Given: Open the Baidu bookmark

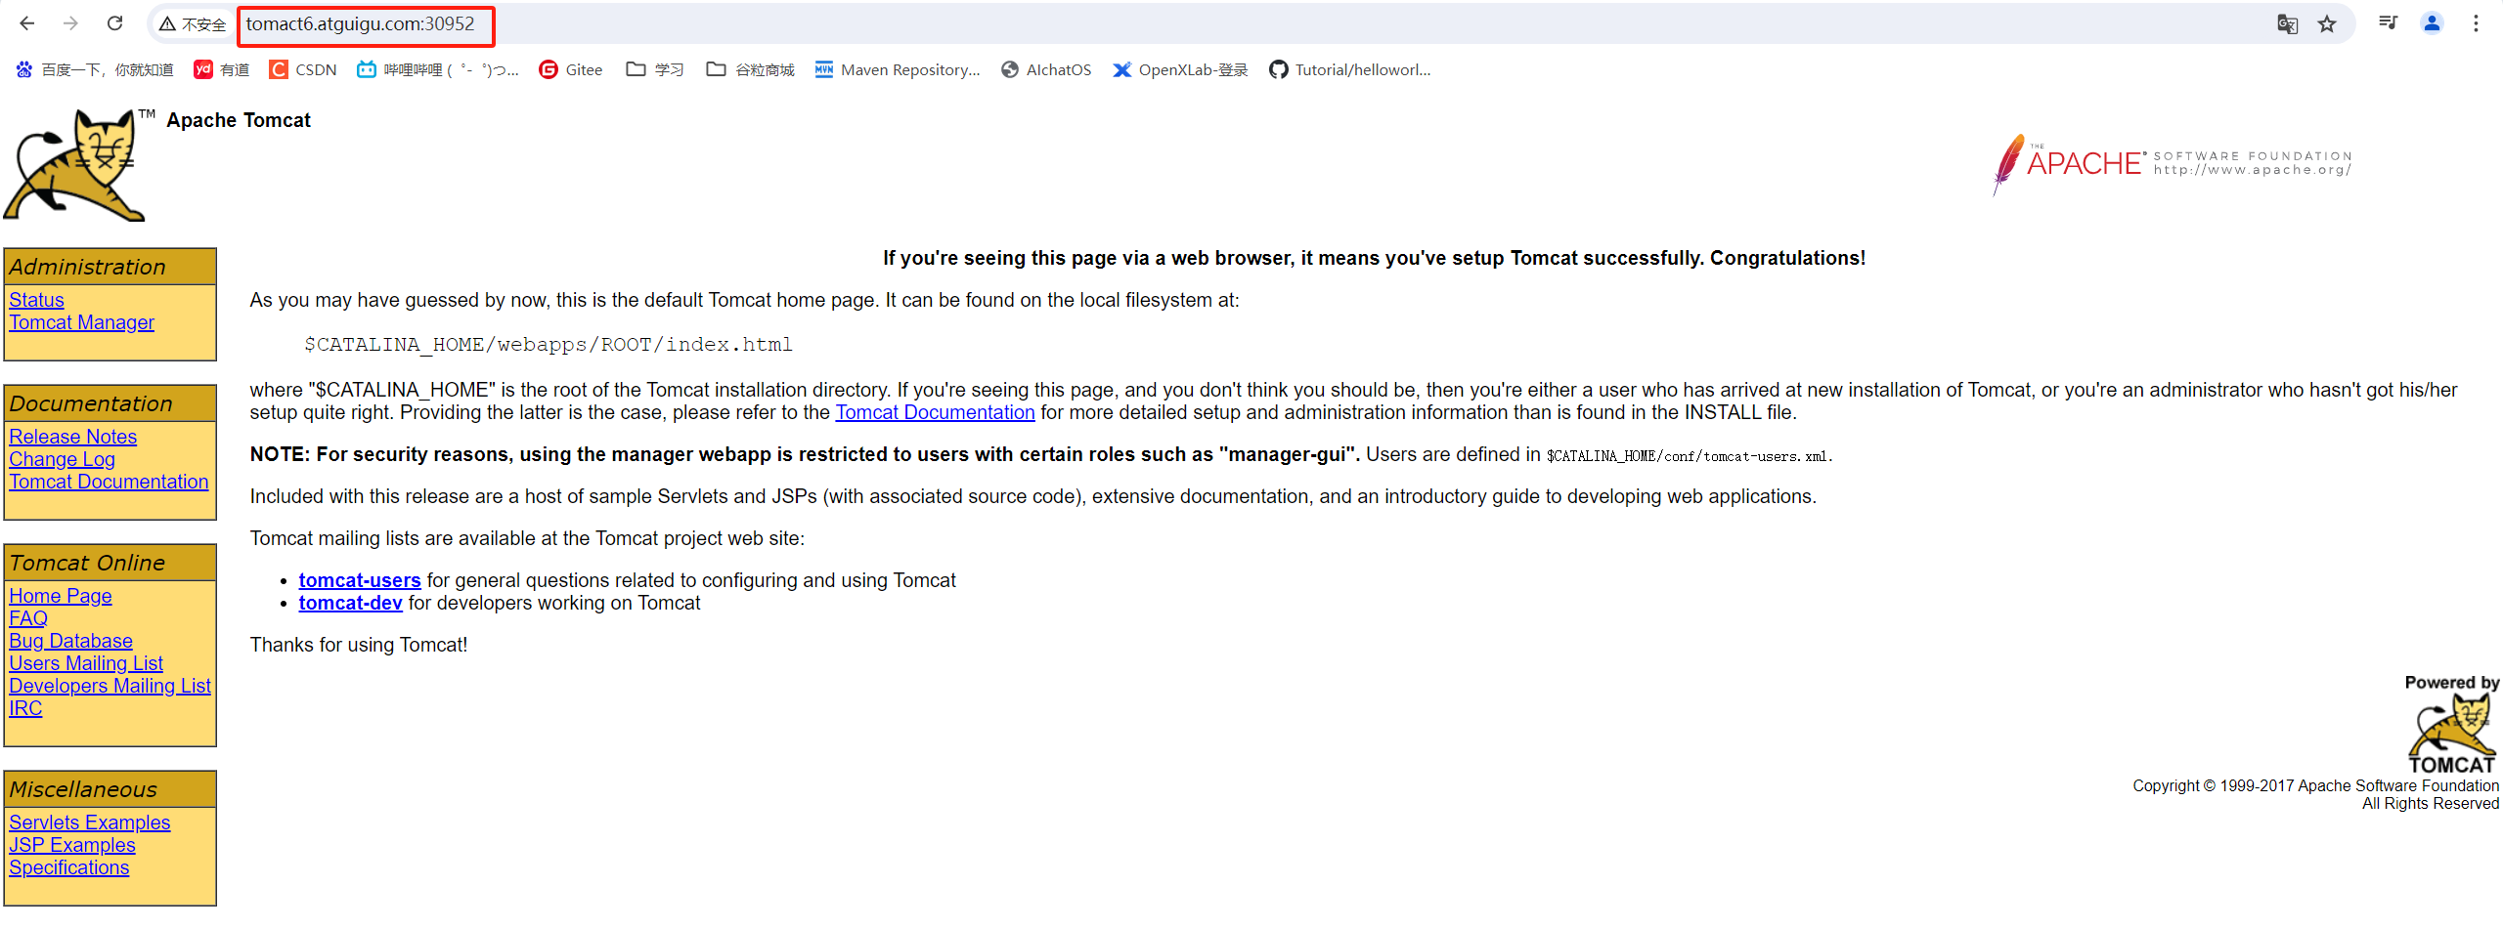Looking at the screenshot, I should pos(95,69).
